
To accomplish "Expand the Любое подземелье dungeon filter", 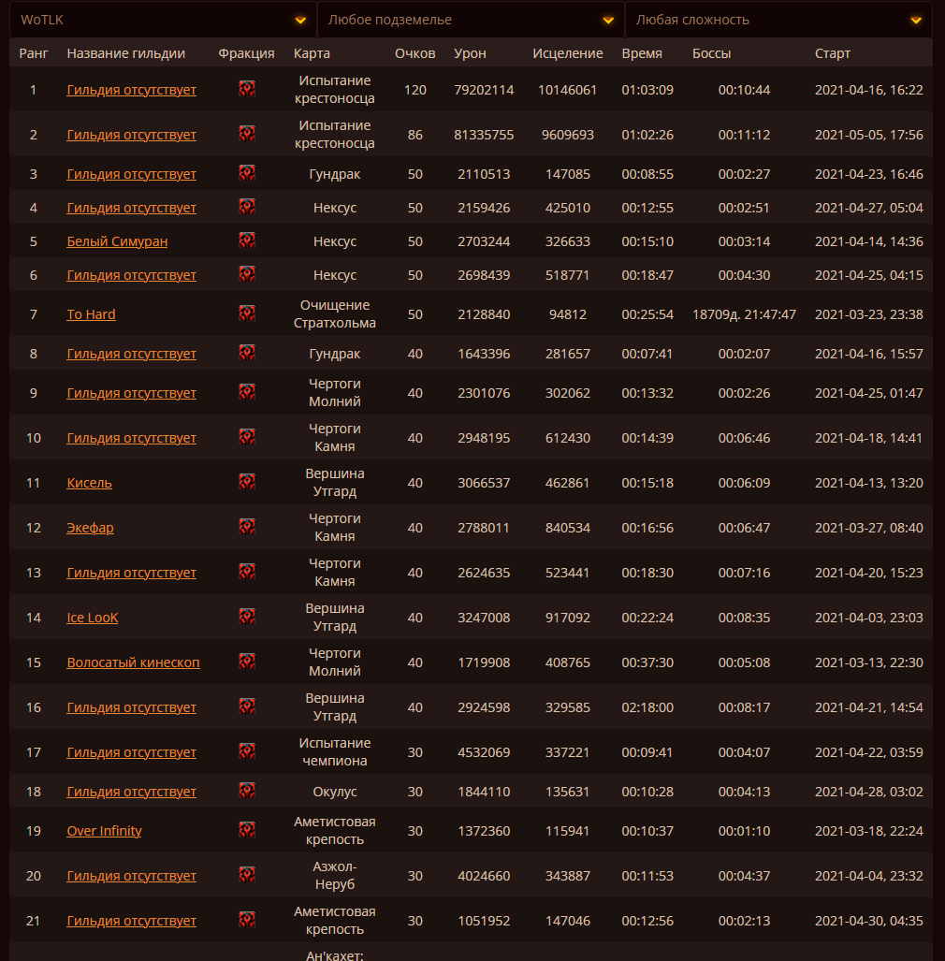I will click(471, 20).
